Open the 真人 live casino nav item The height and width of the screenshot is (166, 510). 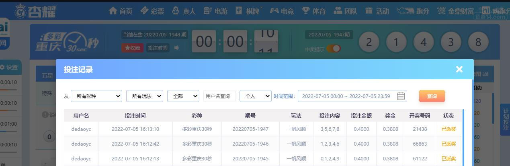click(184, 11)
